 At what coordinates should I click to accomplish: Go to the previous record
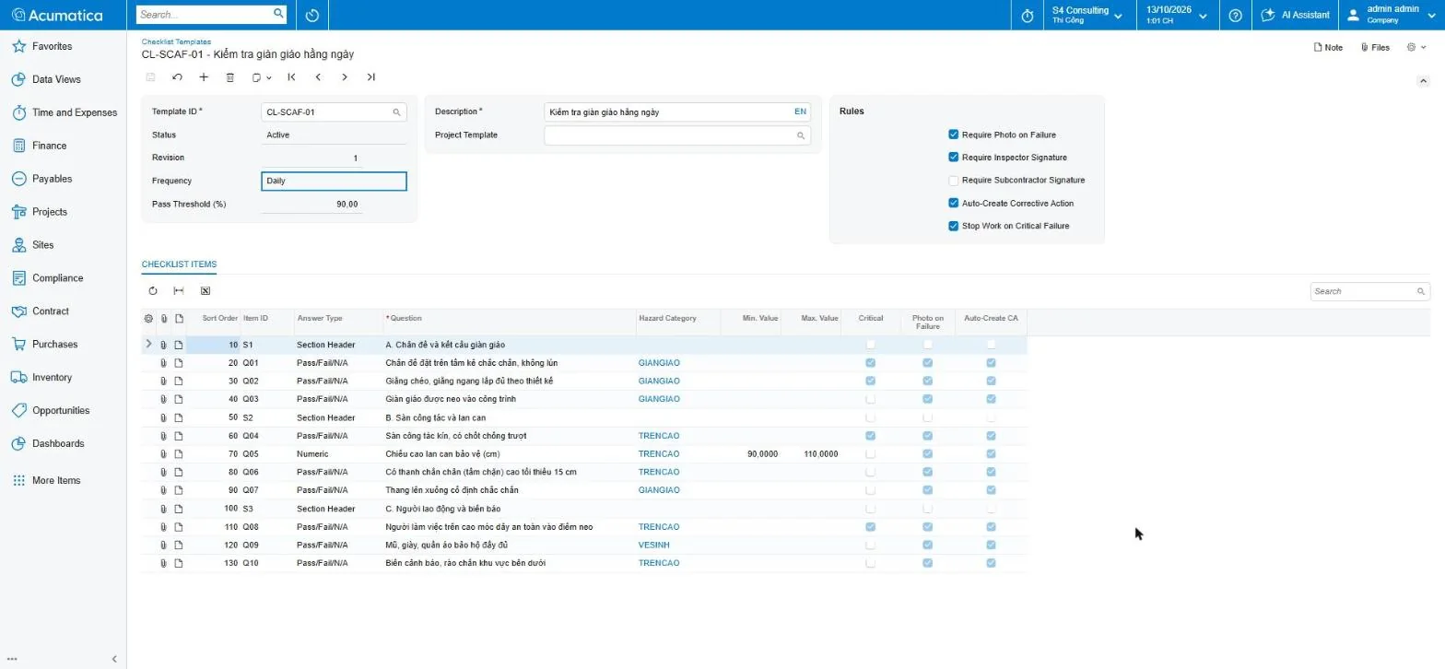coord(318,77)
